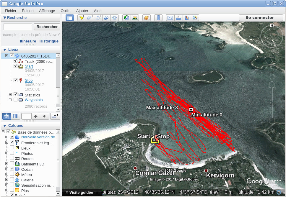This screenshot has height=197, width=286.
Task: Expand the Météo layer node
Action: point(6,174)
